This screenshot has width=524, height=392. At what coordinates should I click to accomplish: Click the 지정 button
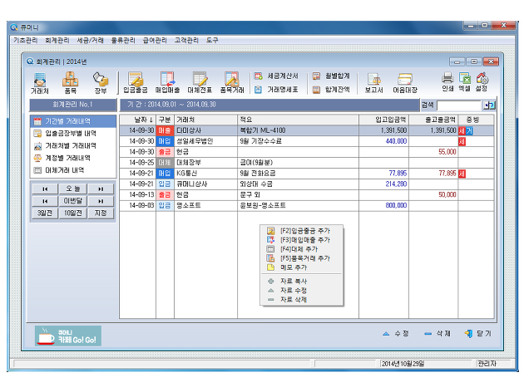(x=101, y=213)
